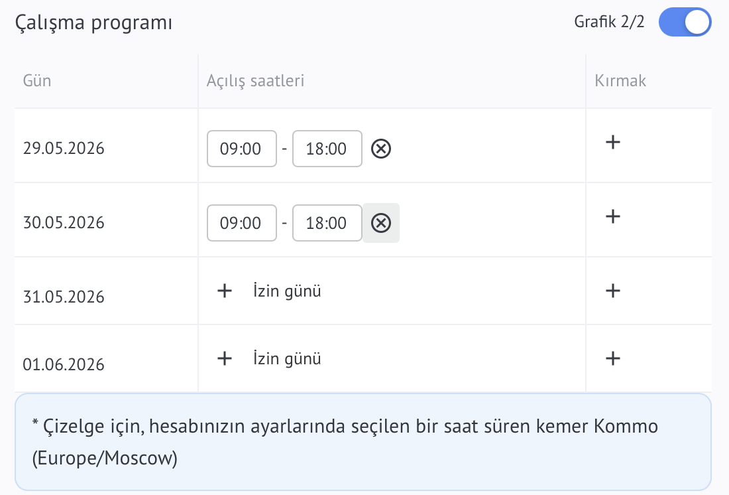Add opening hours plus for 31.05.2026
Image resolution: width=729 pixels, height=495 pixels.
225,291
